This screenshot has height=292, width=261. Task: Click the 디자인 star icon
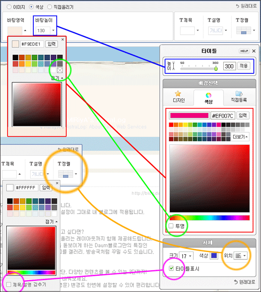178,94
